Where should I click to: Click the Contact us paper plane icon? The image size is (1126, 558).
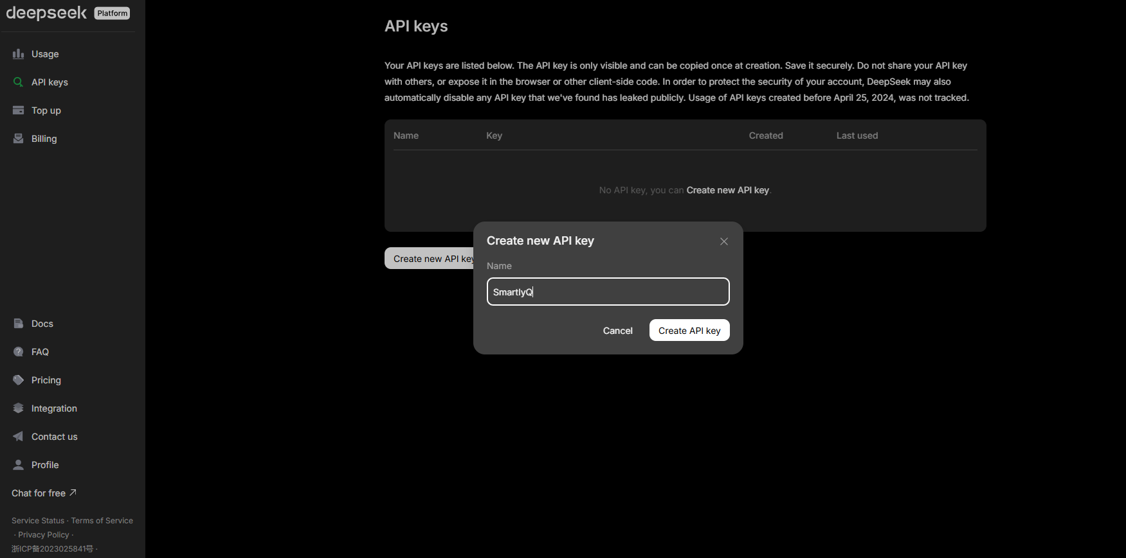click(x=18, y=437)
